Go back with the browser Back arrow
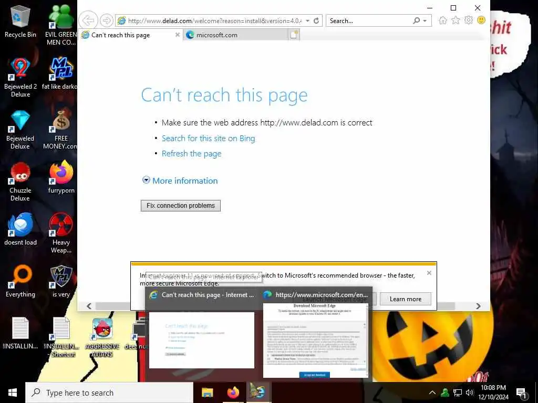Screen dimensions: 538x403 88,20
